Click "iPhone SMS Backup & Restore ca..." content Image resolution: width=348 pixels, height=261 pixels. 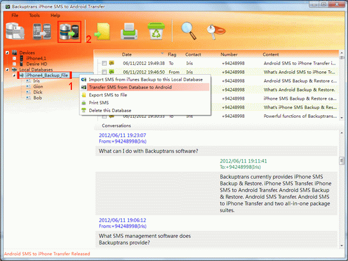point(300,99)
